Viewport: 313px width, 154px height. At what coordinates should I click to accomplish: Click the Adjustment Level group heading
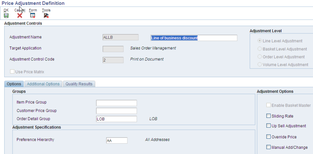tap(266, 31)
